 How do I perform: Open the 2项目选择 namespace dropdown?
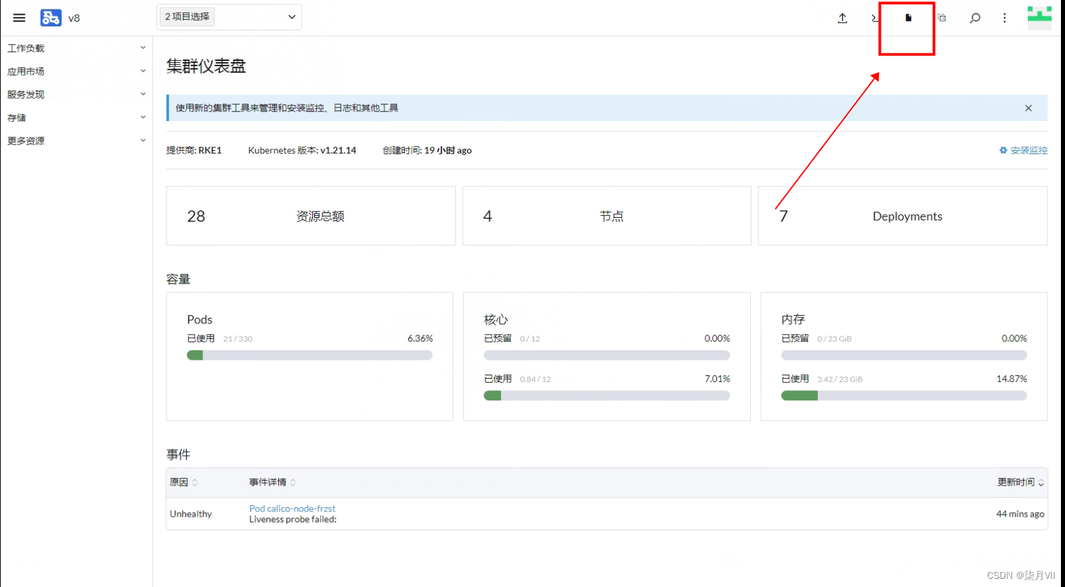coord(230,17)
